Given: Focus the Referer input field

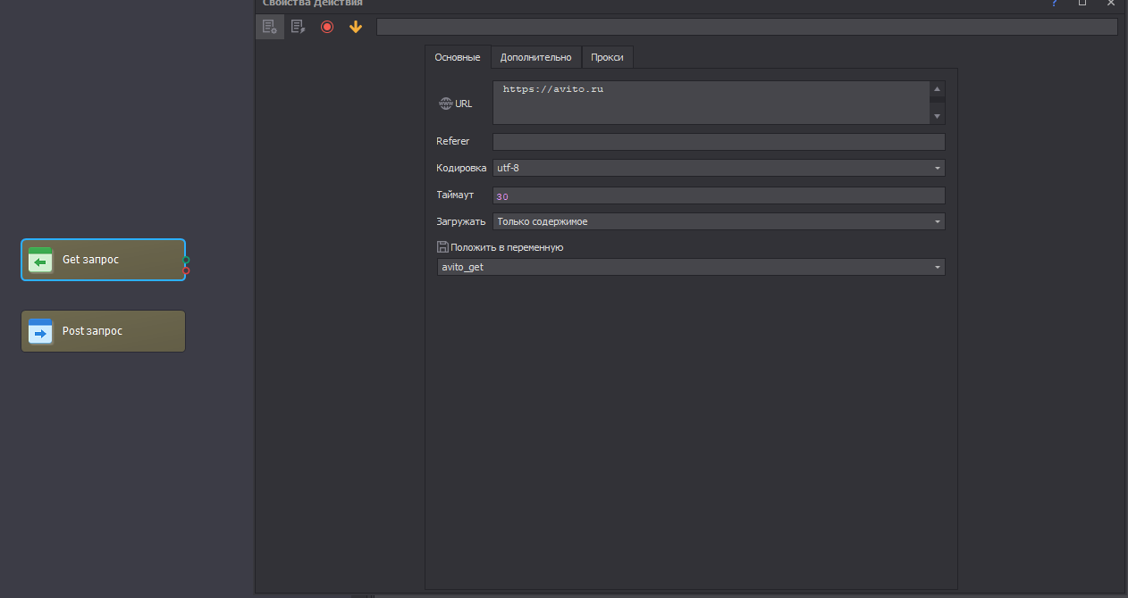Looking at the screenshot, I should coord(718,142).
